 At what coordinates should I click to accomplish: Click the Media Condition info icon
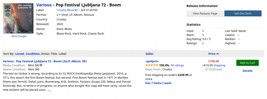(41, 65)
